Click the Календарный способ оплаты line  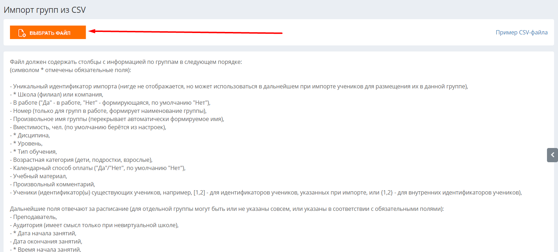(x=98, y=168)
